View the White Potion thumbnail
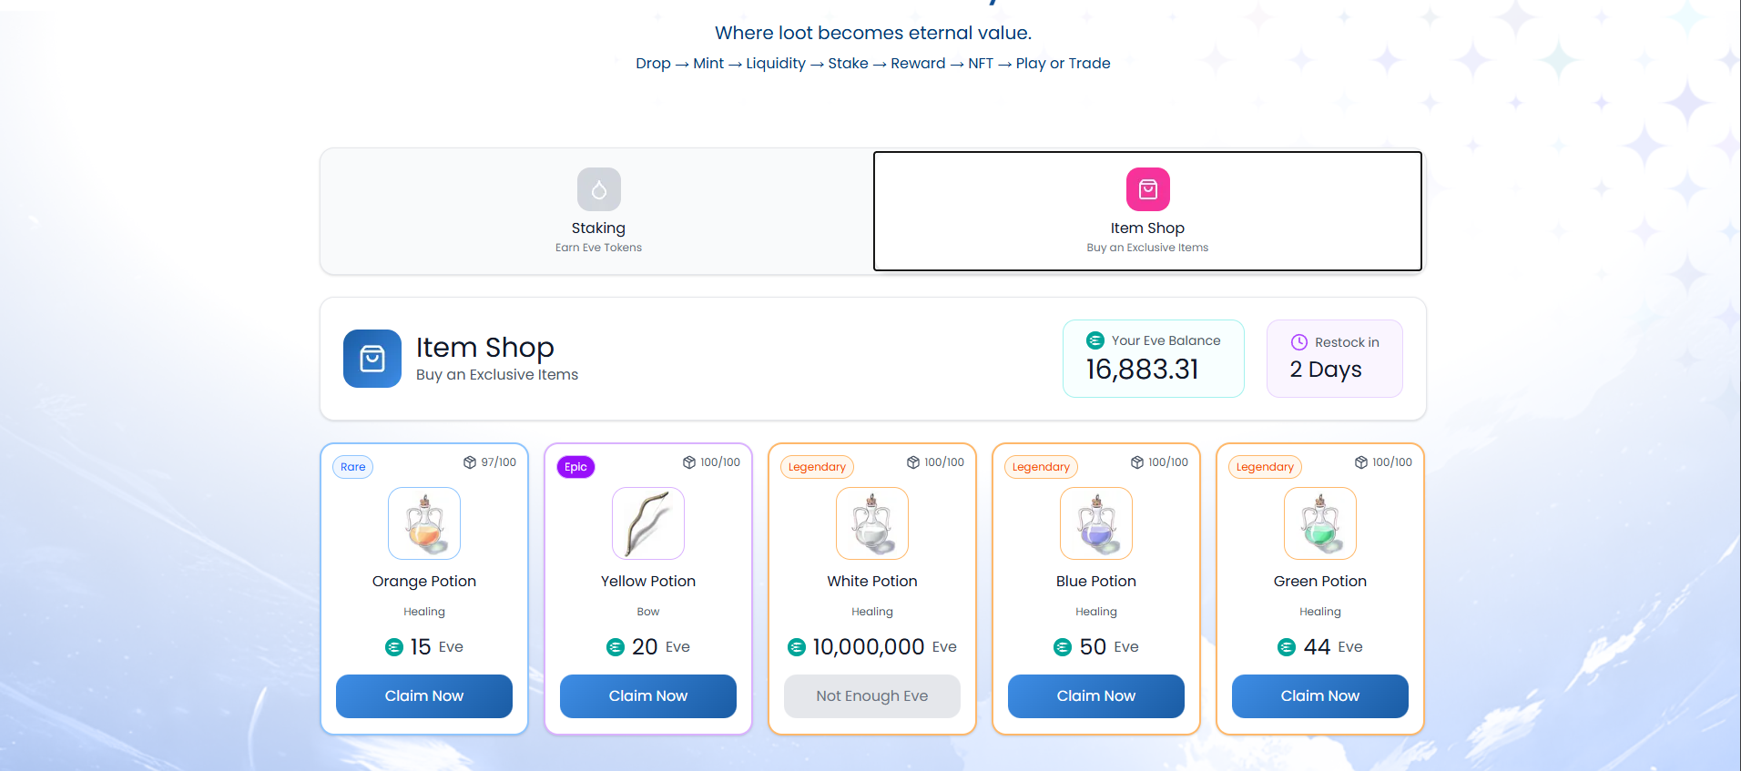The image size is (1741, 771). click(872, 523)
